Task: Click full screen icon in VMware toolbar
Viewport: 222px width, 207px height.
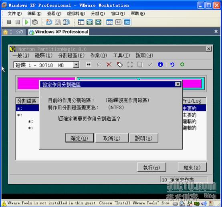Action: (90, 22)
